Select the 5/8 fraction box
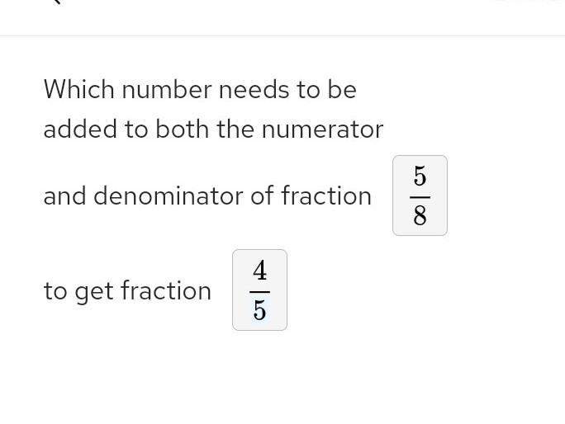This screenshot has height=424, width=565. [420, 196]
